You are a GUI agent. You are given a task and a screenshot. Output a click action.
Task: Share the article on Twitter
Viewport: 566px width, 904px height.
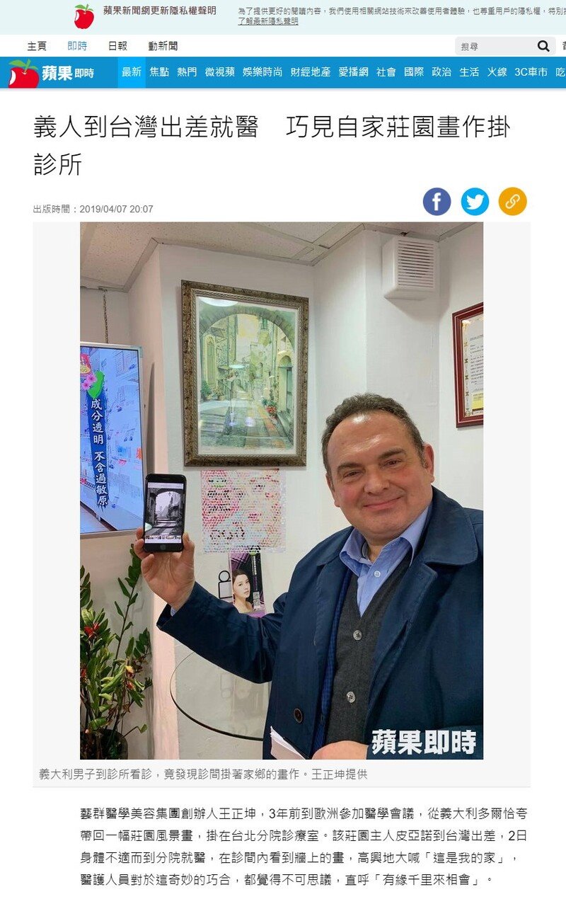(x=475, y=202)
